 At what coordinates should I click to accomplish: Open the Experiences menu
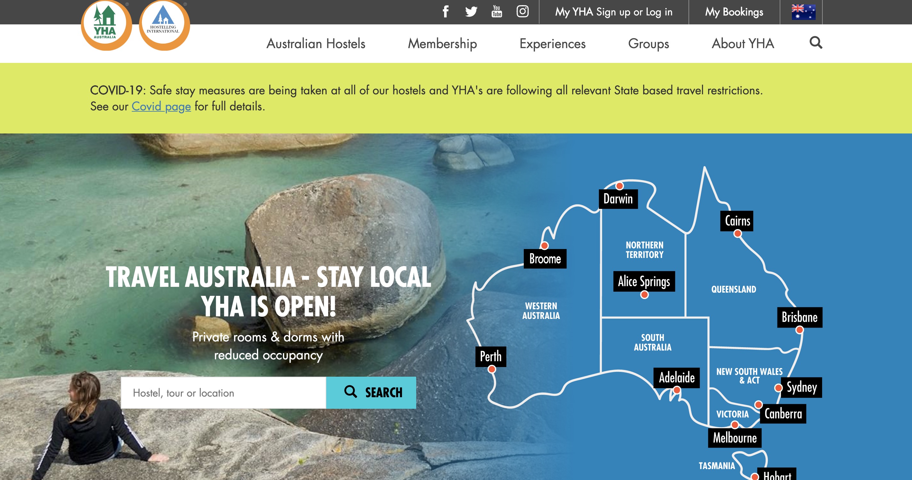pyautogui.click(x=552, y=44)
